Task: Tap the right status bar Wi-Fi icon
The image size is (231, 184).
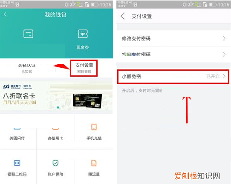Action: pos(191,5)
